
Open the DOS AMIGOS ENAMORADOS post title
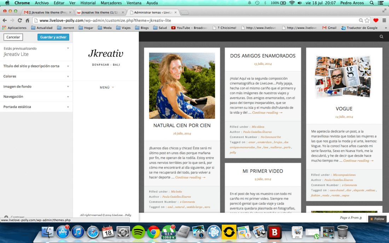pyautogui.click(x=263, y=56)
